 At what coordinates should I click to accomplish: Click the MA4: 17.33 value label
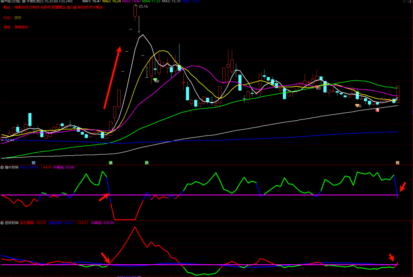coord(151,1)
